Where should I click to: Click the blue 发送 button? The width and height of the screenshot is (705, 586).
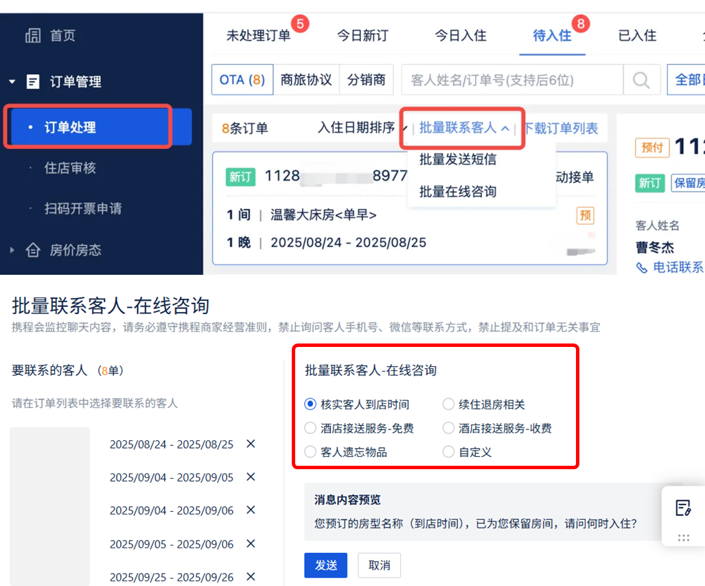pyautogui.click(x=325, y=565)
